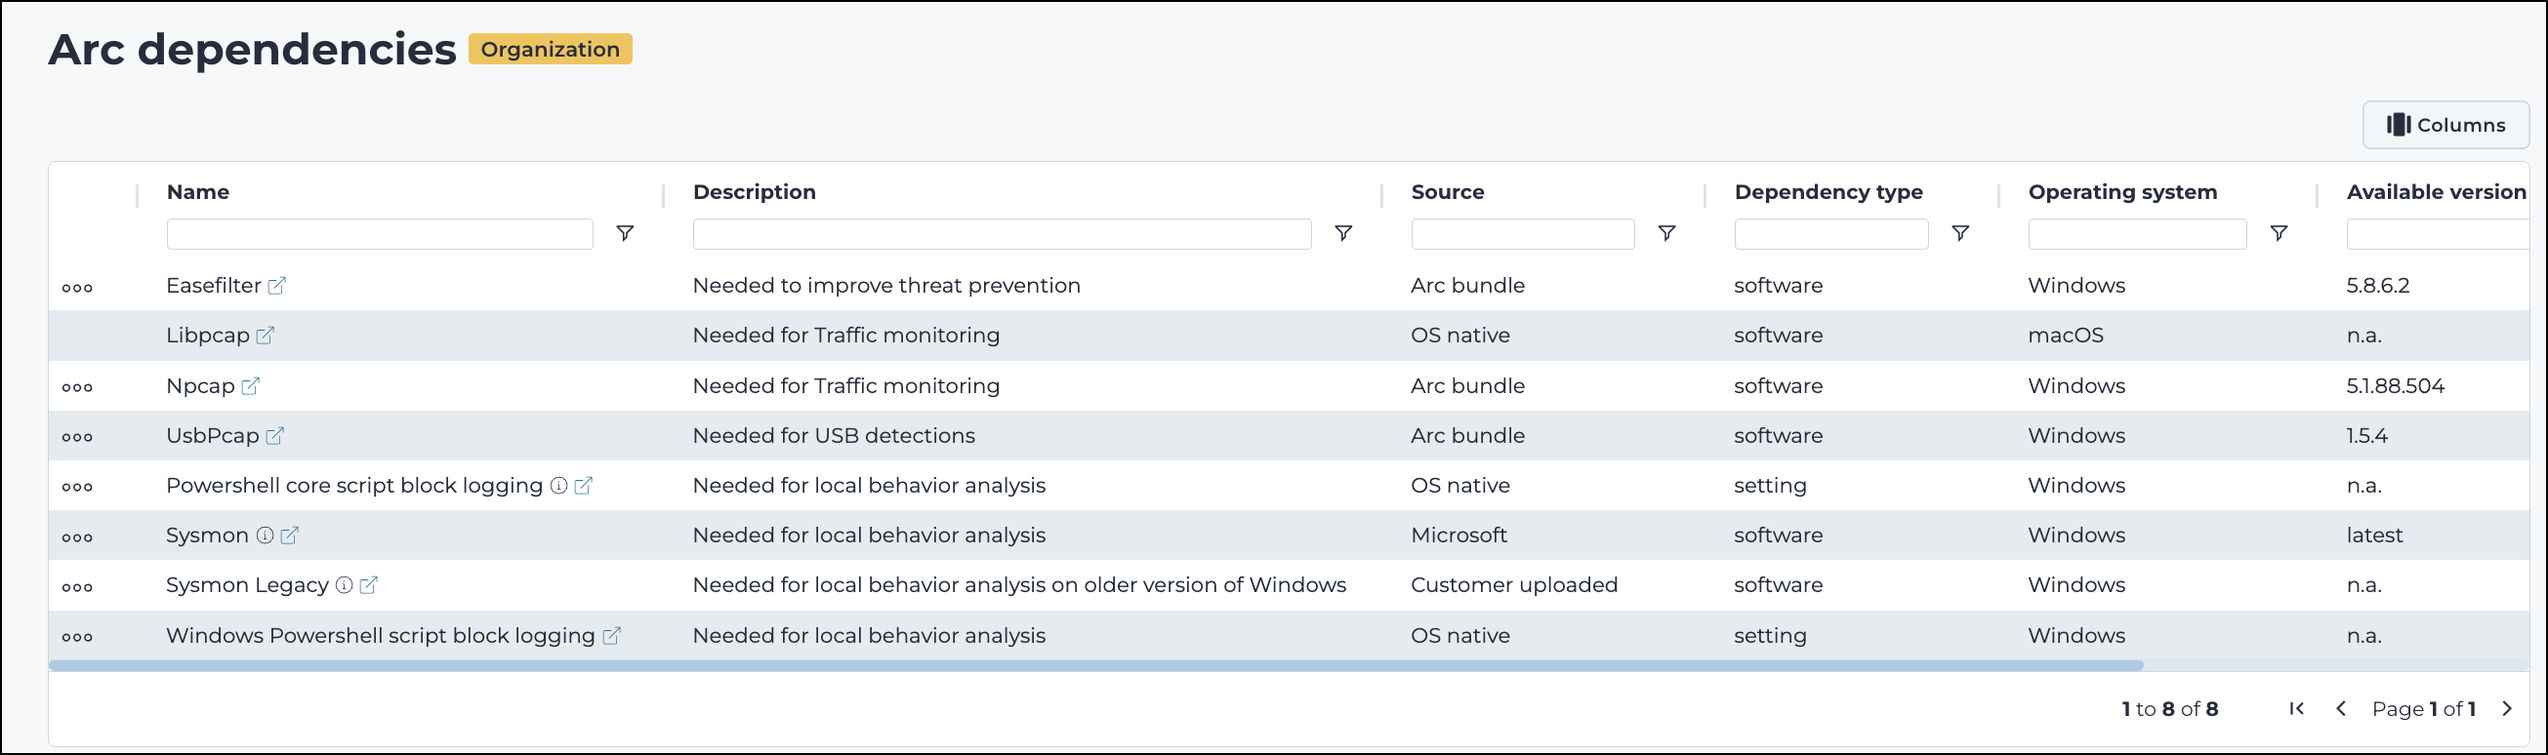
Task: Click the Sysmon Legacy info icon
Action: click(345, 585)
